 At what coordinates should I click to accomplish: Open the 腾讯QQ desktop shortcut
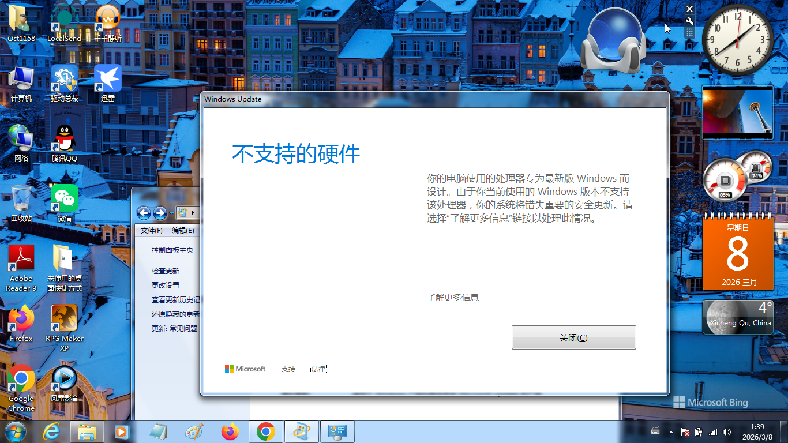pos(65,142)
